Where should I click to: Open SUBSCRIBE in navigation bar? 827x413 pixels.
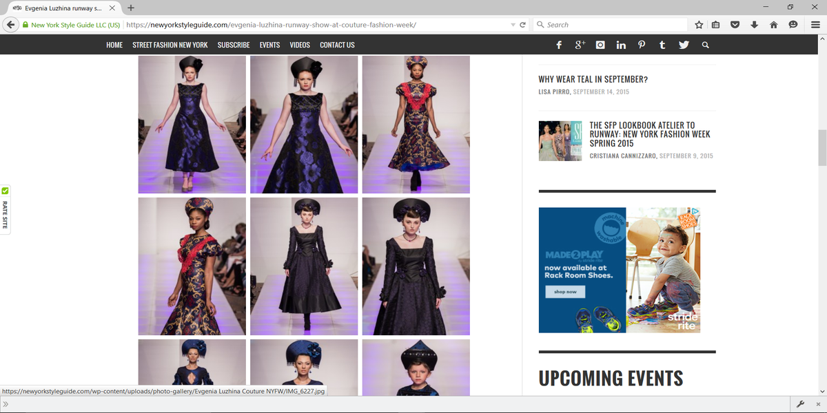(234, 45)
